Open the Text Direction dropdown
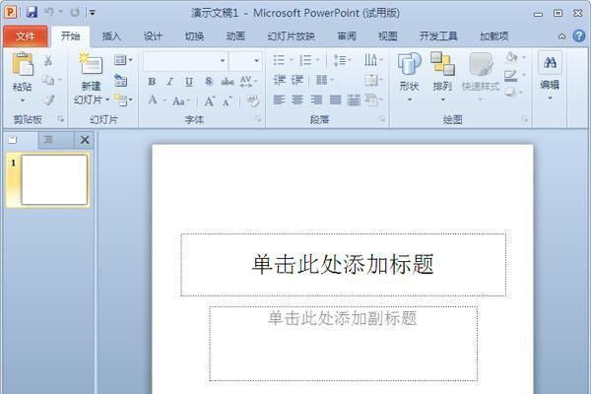 coord(373,60)
